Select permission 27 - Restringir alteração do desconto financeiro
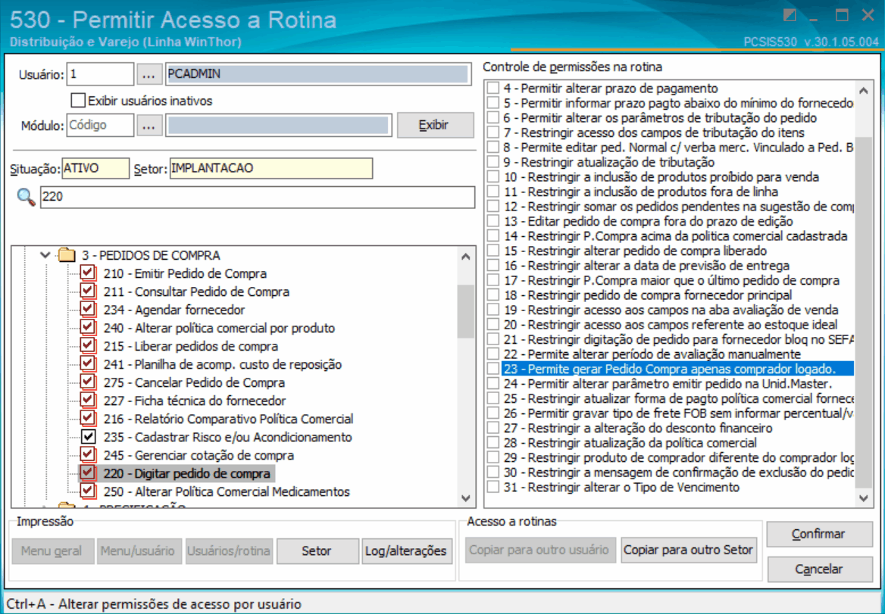This screenshot has width=885, height=614. click(638, 429)
